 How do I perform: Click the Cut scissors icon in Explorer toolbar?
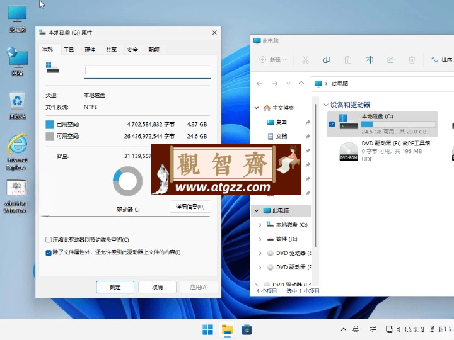(305, 60)
